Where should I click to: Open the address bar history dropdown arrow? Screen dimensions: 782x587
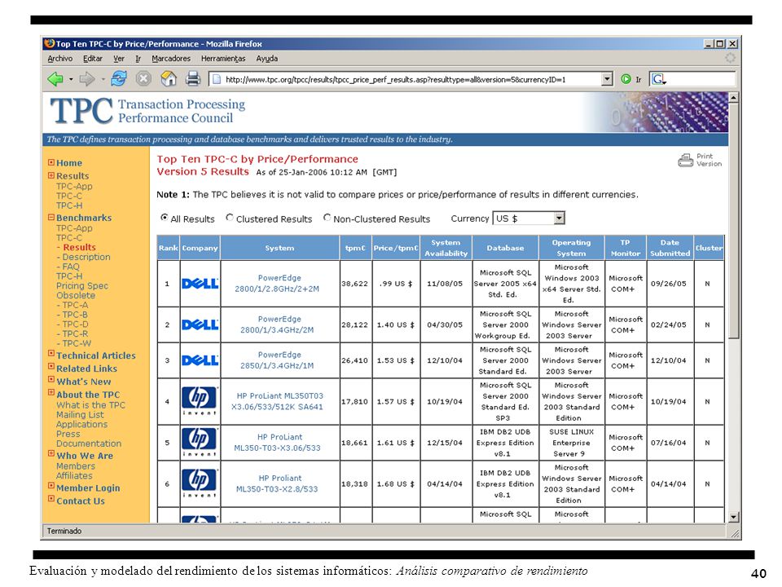pyautogui.click(x=607, y=79)
